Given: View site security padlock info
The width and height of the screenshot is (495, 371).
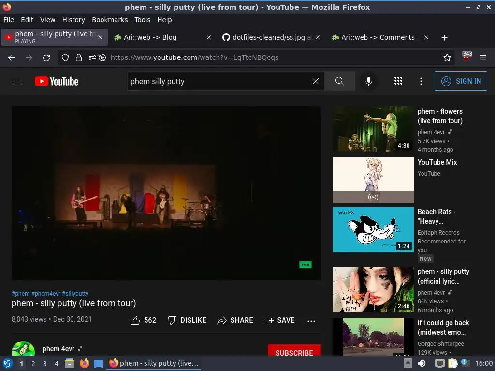Looking at the screenshot, I should tap(79, 57).
